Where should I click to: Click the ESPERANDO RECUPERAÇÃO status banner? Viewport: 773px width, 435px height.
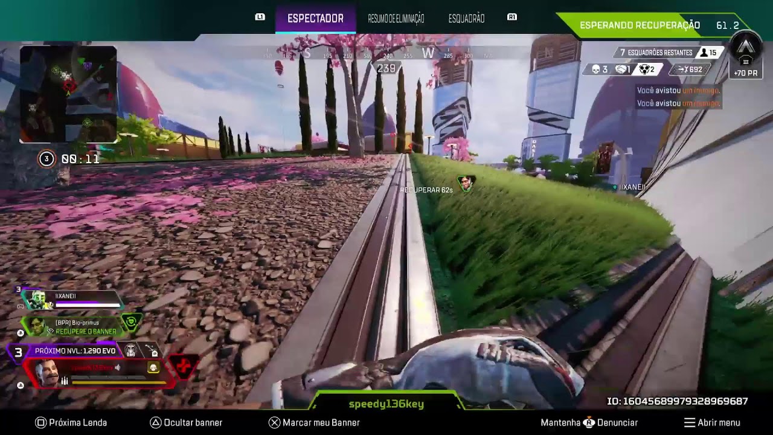tap(640, 25)
